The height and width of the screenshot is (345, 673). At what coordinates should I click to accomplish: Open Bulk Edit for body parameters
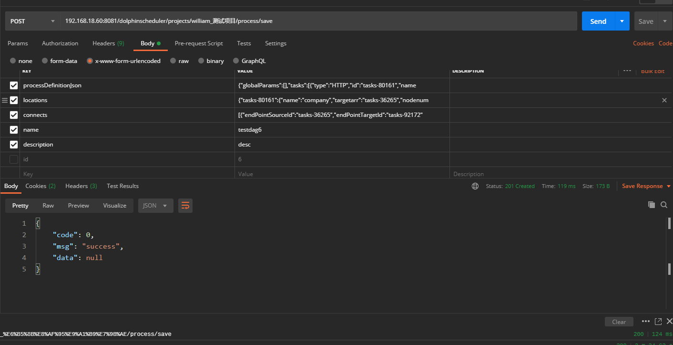coord(653,71)
